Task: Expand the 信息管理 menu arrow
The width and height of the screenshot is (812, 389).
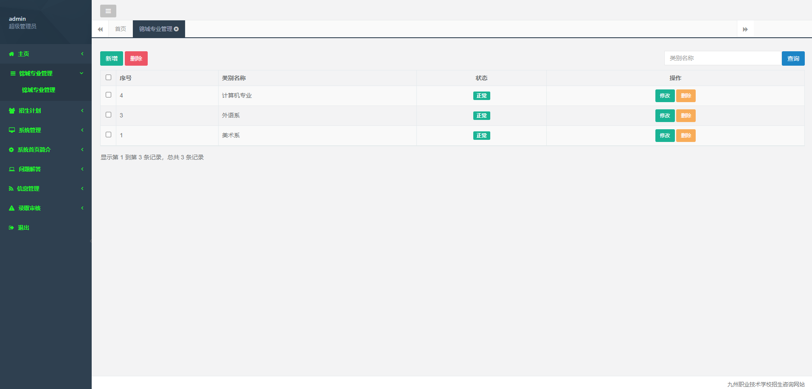Action: [x=82, y=189]
